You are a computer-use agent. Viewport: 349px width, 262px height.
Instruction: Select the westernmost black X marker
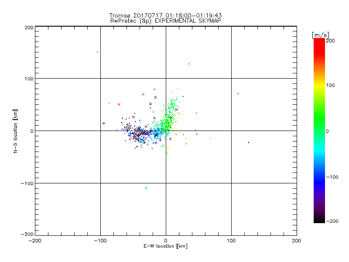click(x=104, y=123)
